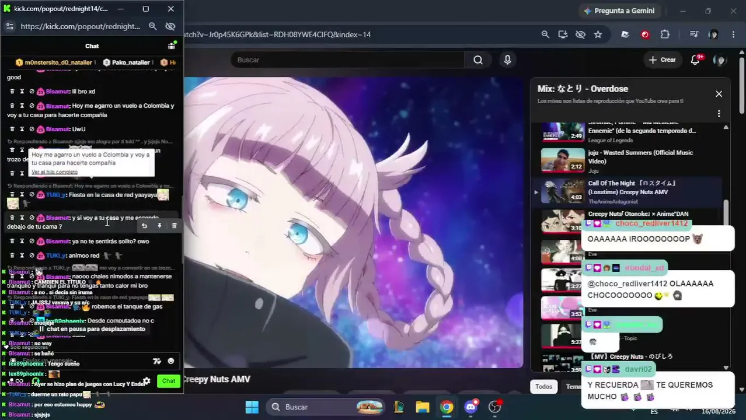Open emoji picker in Kick chat input
The width and height of the screenshot is (746, 420).
coord(170,361)
